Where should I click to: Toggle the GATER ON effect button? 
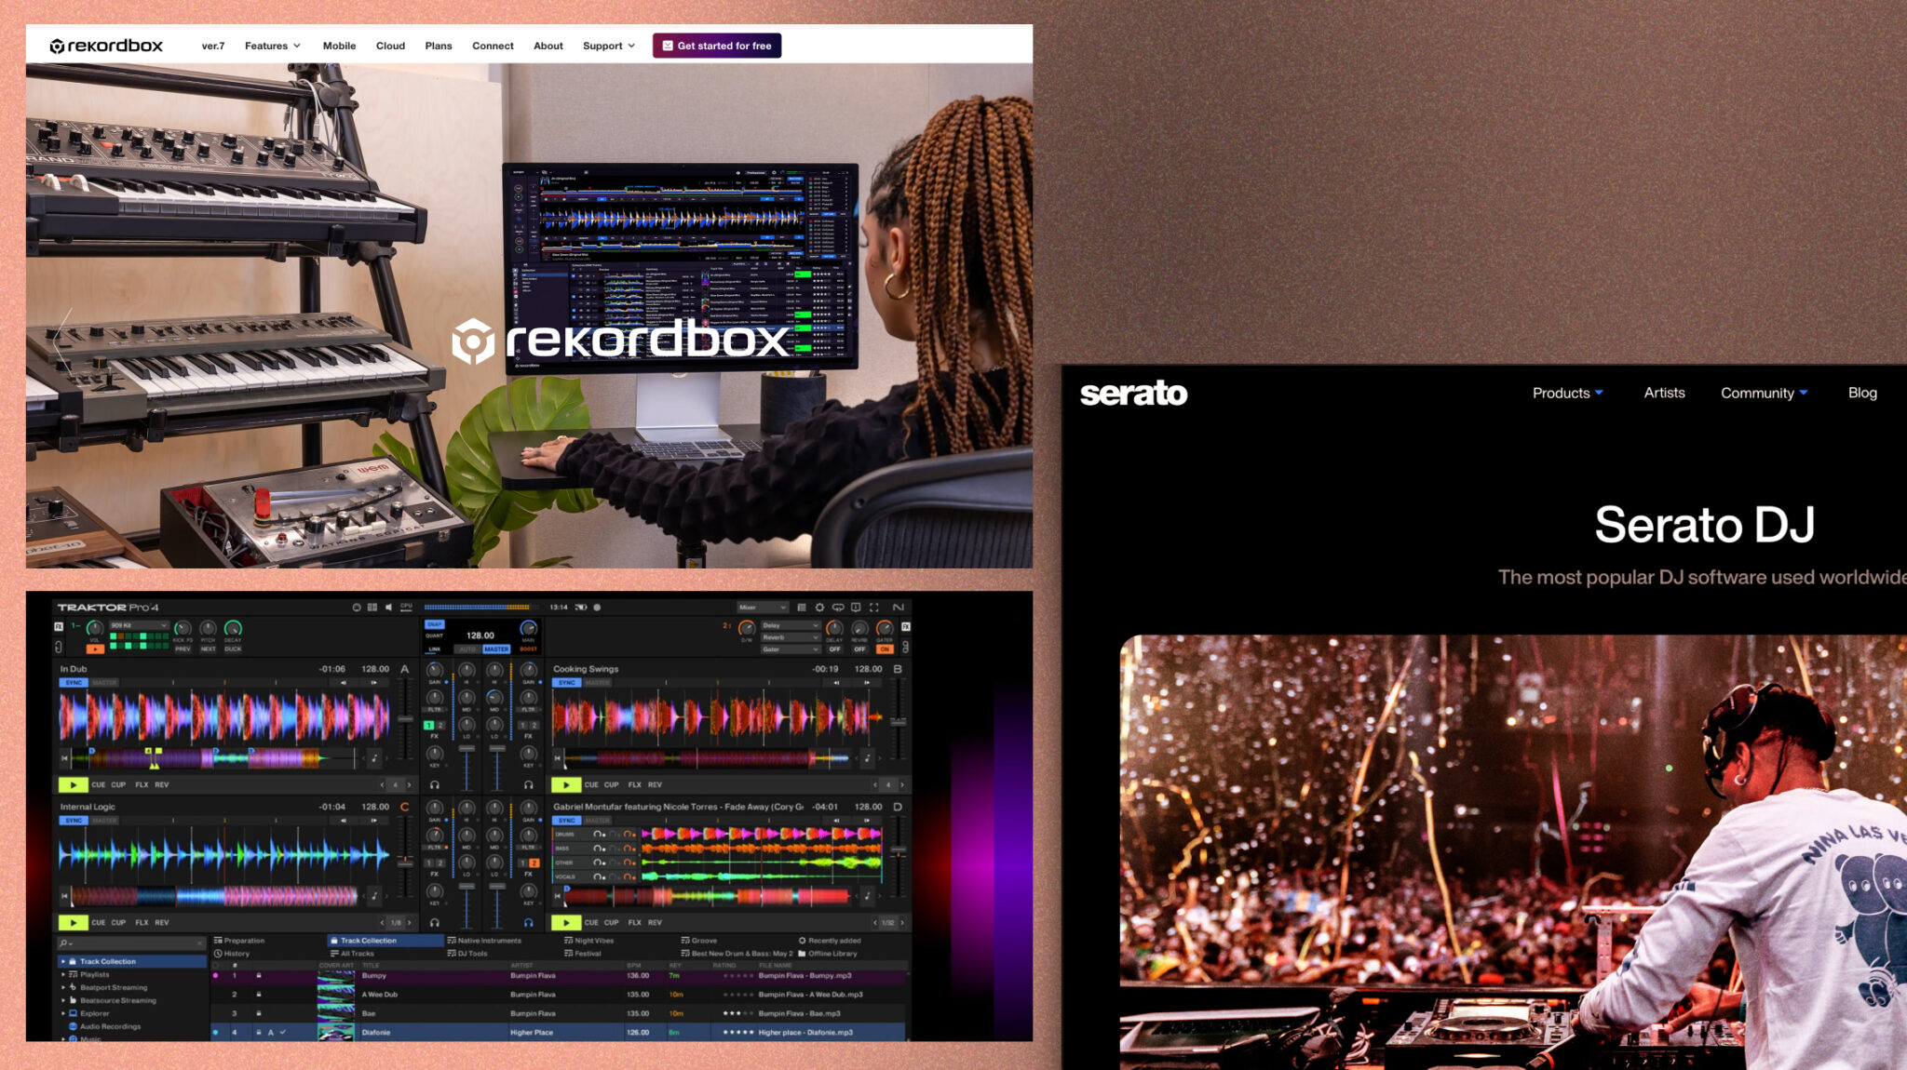point(885,649)
